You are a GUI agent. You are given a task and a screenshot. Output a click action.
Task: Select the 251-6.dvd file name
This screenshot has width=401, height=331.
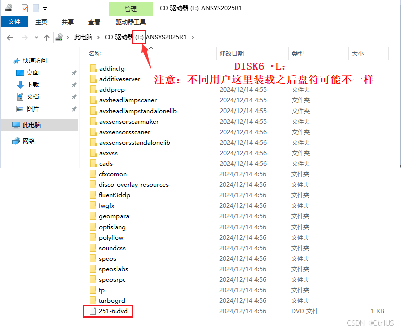pyautogui.click(x=113, y=311)
